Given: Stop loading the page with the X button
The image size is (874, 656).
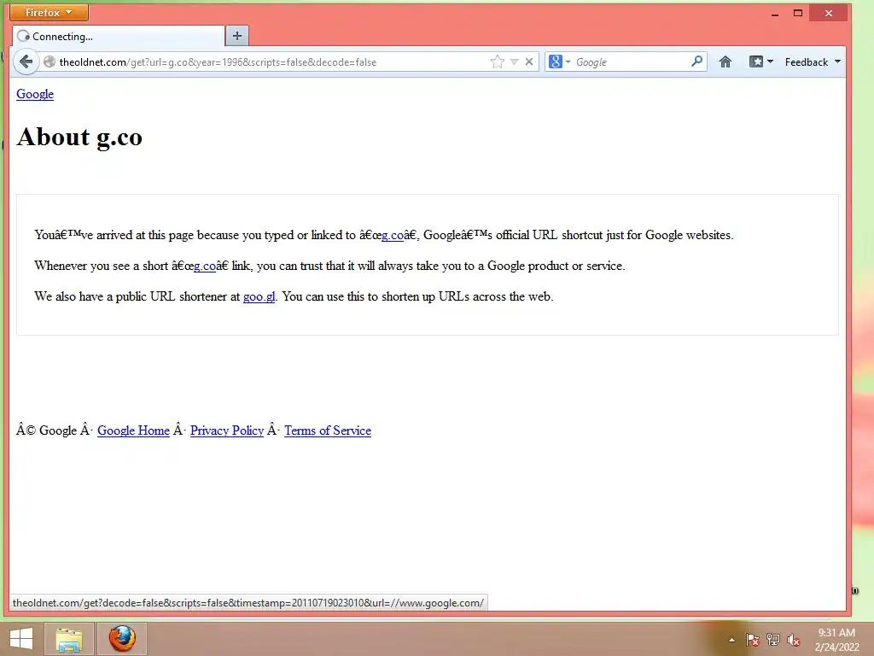Looking at the screenshot, I should [x=529, y=61].
